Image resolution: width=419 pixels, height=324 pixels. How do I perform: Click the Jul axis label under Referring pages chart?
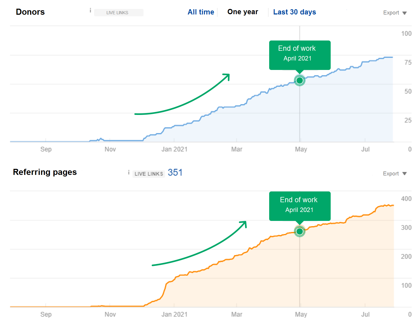tap(365, 314)
